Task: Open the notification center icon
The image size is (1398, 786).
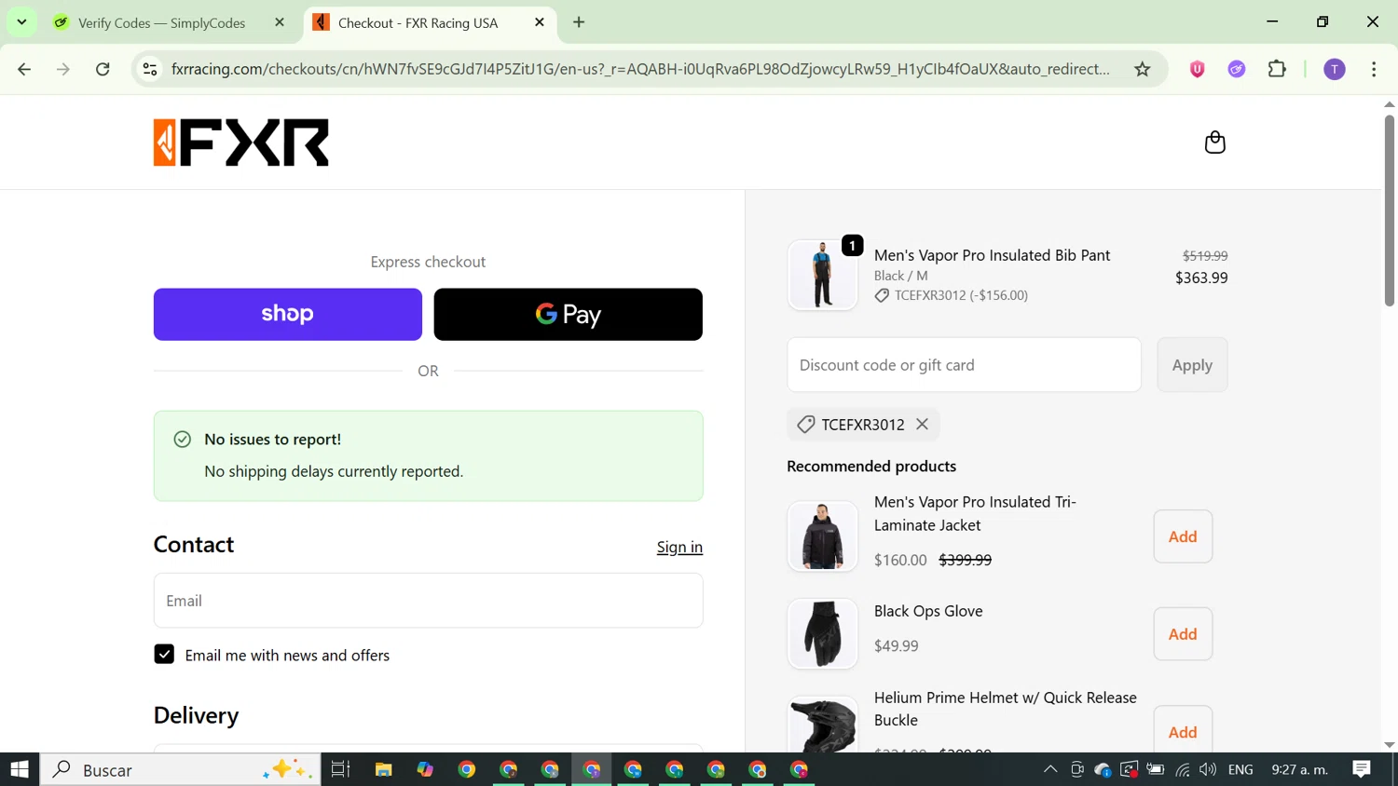Action: pyautogui.click(x=1362, y=769)
